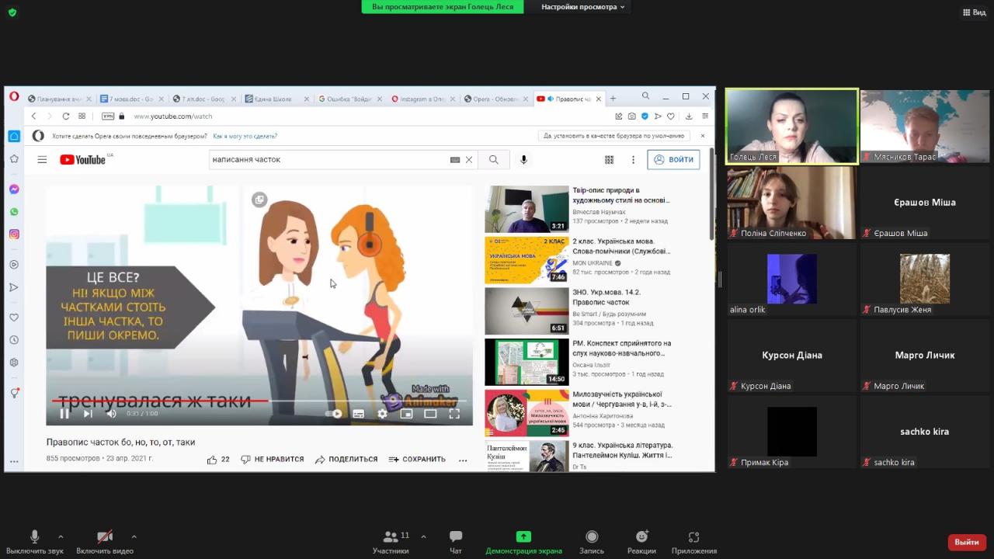Open the view settings dropdown at top
The width and height of the screenshot is (994, 559).
tap(582, 7)
